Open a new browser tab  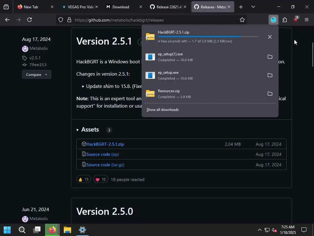point(241,7)
